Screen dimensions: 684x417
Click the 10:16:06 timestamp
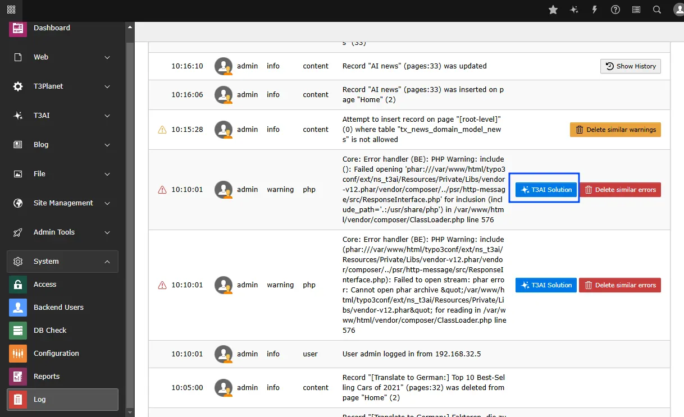pyautogui.click(x=187, y=95)
